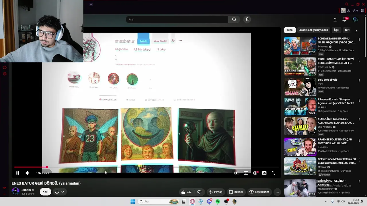Click the Teşekkürler thanks button
367x206 pixels.
[x=259, y=192]
